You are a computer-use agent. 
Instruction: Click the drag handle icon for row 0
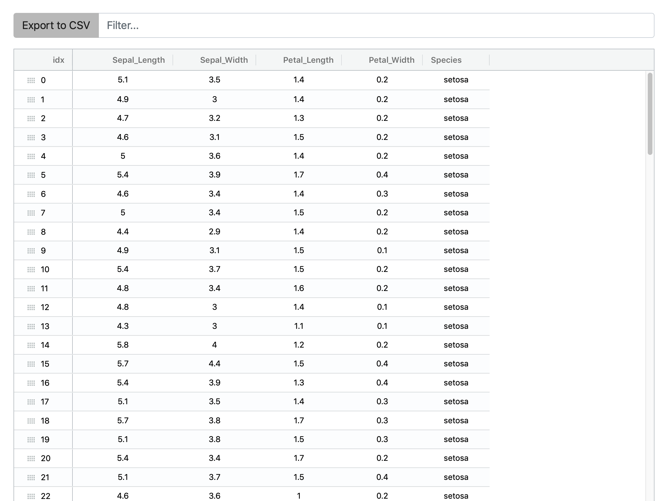click(31, 80)
